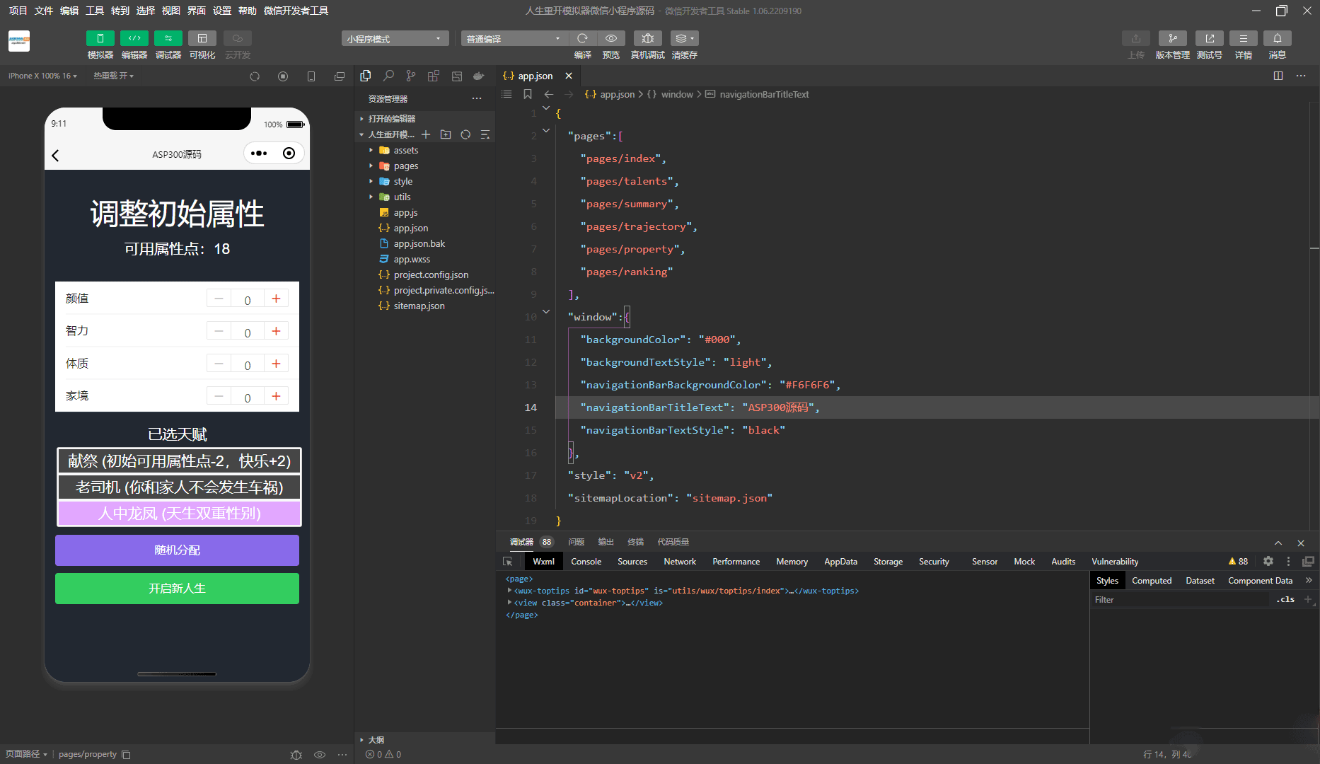1320x764 pixels.
Task: Expand the wux-toptips element node
Action: (509, 591)
